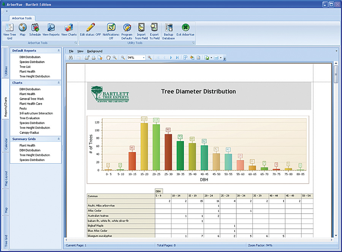Open report toolbar options overflow arrow
Viewport: 342px width, 252px height.
tap(225, 59)
